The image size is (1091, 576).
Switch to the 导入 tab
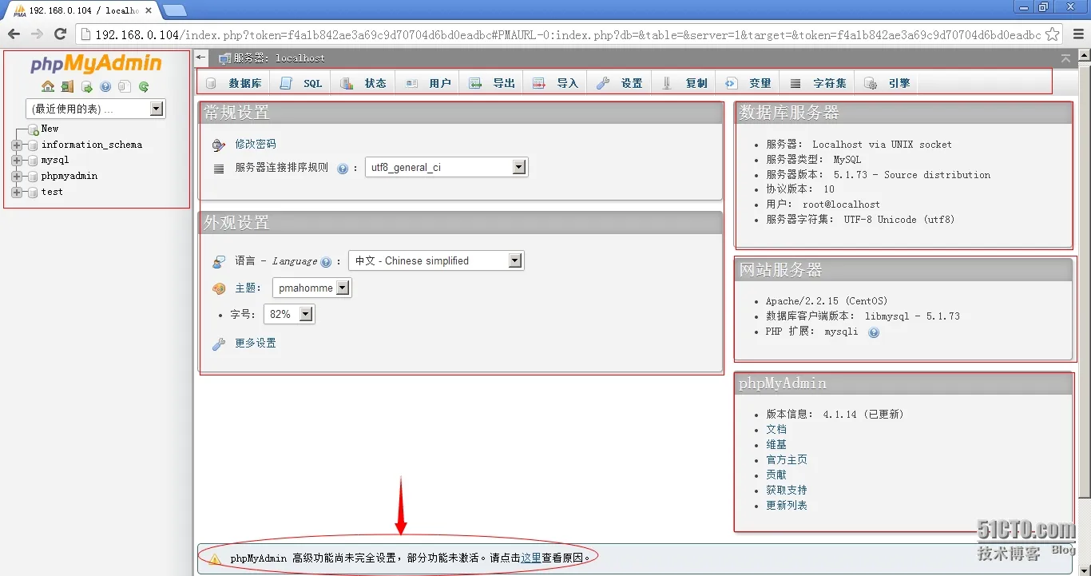[x=556, y=83]
